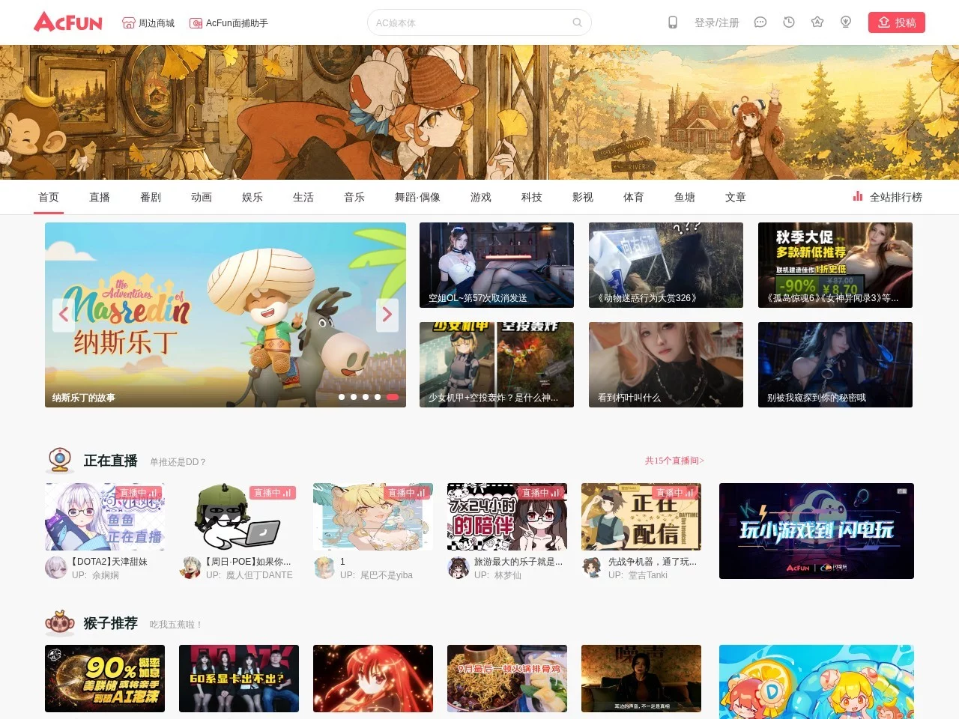Open the 番剧 tab

point(151,197)
